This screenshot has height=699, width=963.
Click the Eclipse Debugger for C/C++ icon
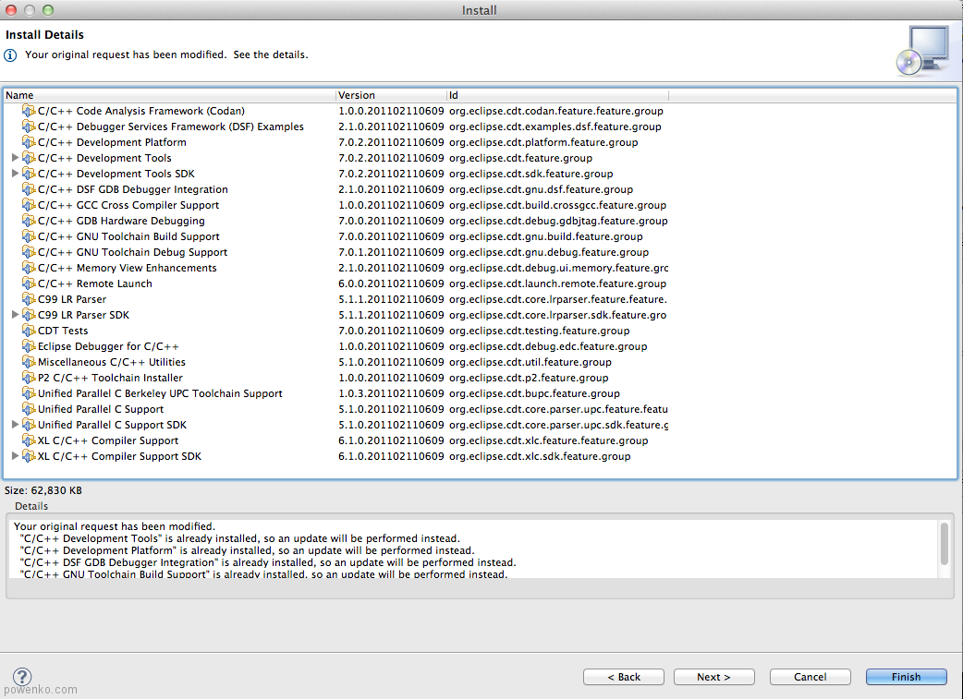(x=29, y=347)
